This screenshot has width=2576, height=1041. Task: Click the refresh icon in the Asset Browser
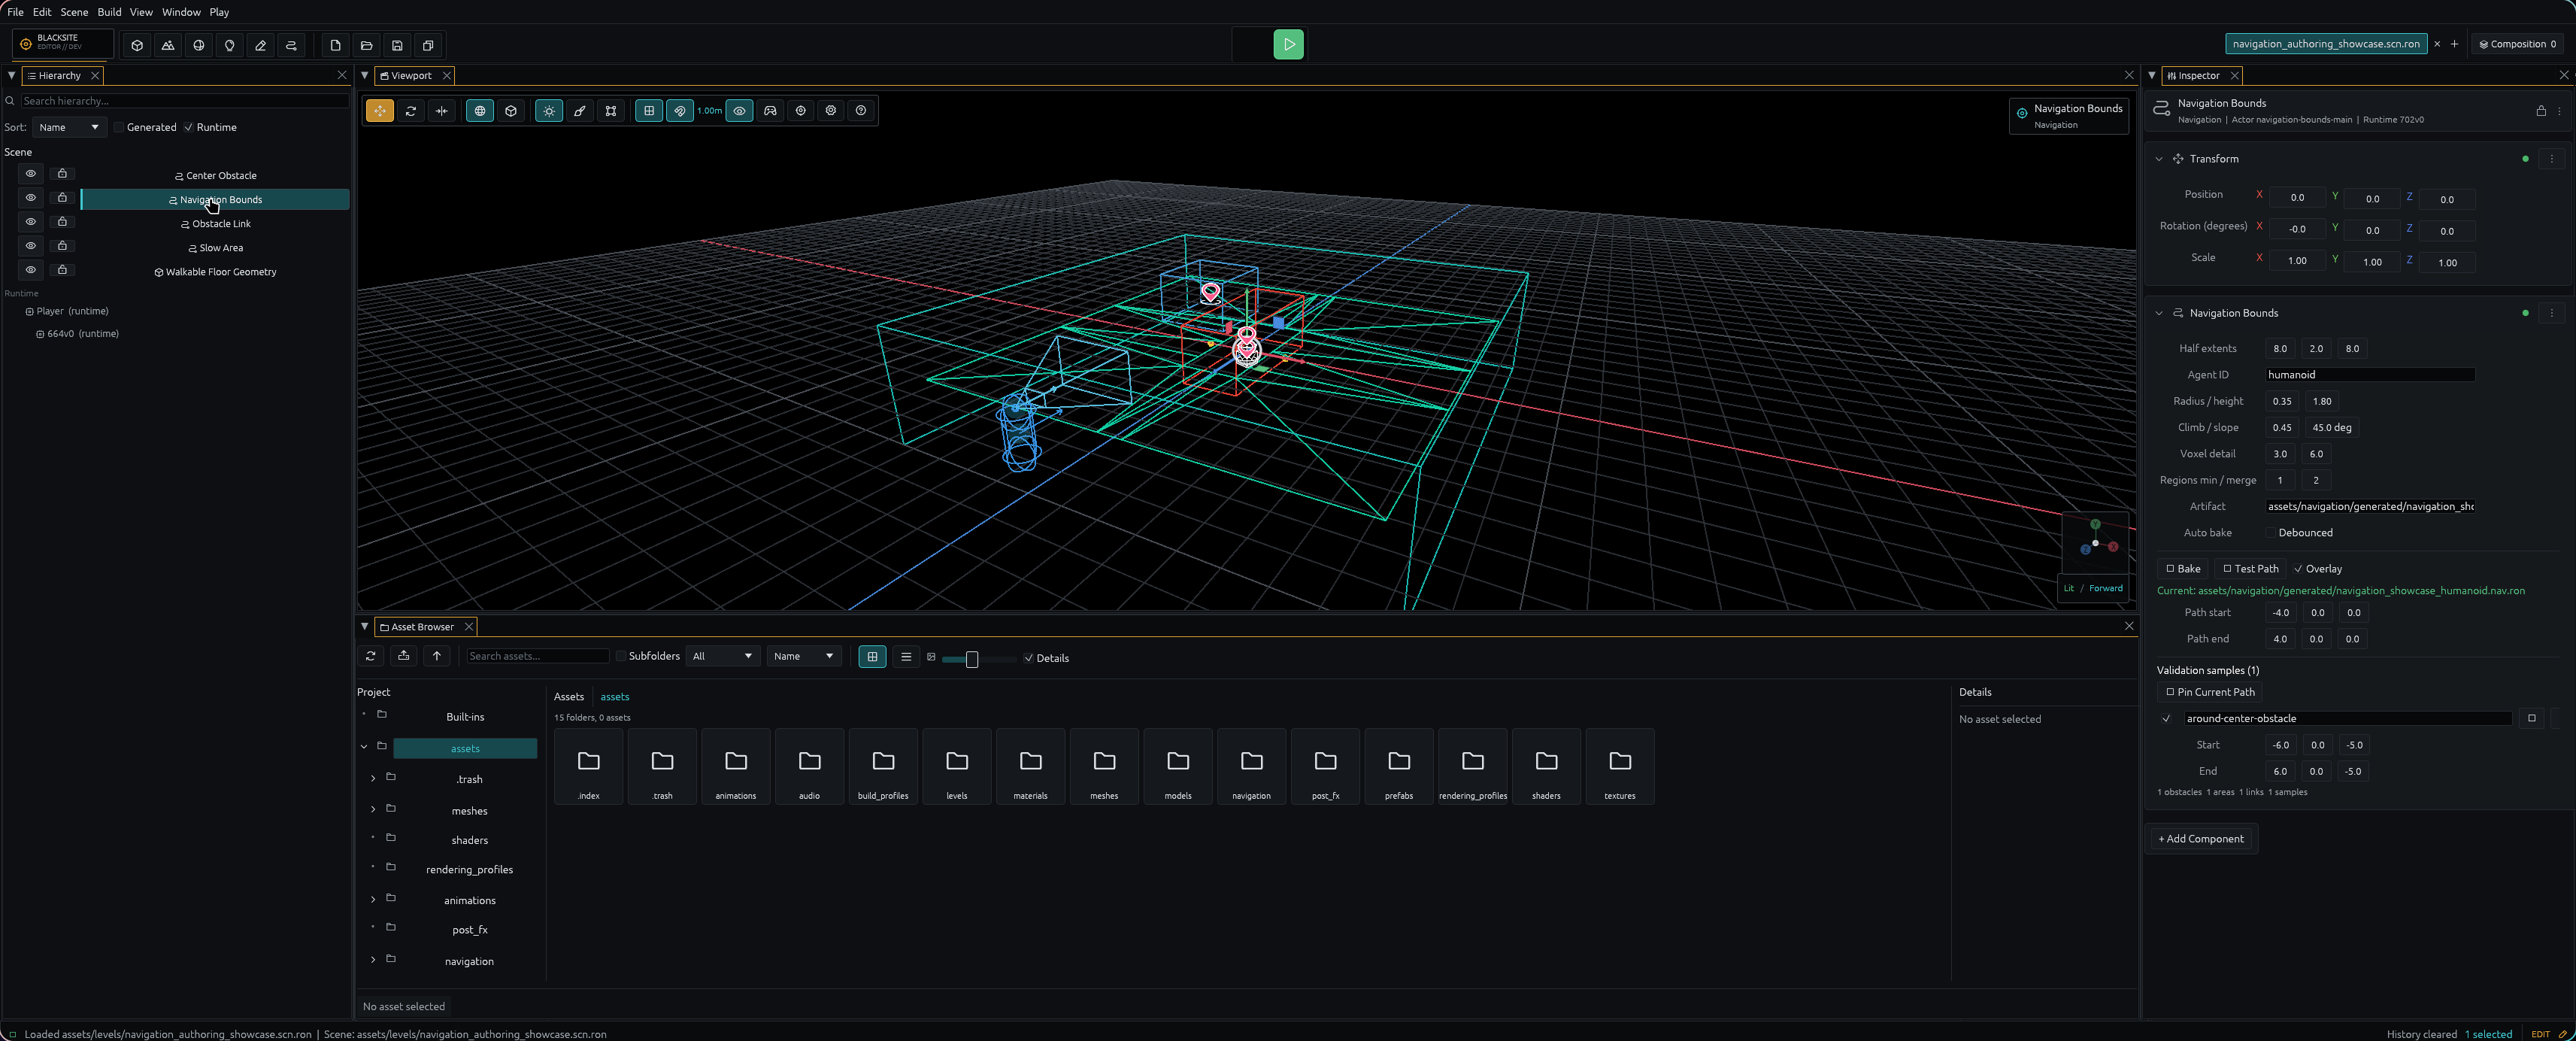371,656
